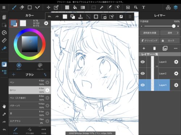Image resolution: width=181 pixels, height=135 pixels.
Task: Open the pages icon in left sidebar
Action: 4,17
